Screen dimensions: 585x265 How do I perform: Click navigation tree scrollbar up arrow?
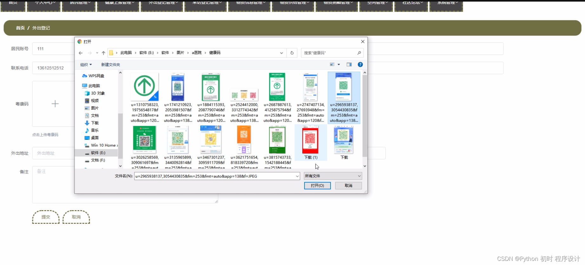pyautogui.click(x=120, y=73)
